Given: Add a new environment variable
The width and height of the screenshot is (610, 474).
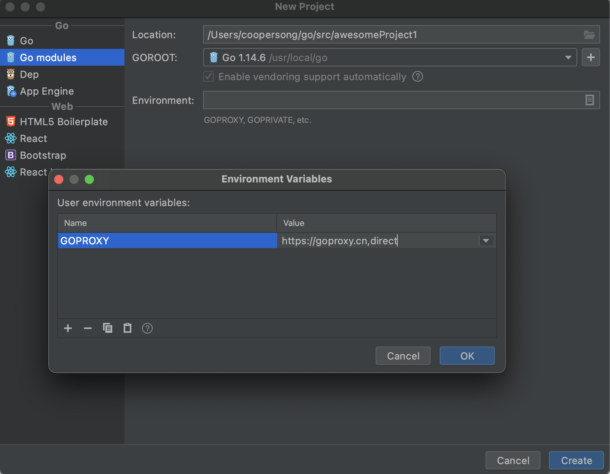Looking at the screenshot, I should pos(68,328).
